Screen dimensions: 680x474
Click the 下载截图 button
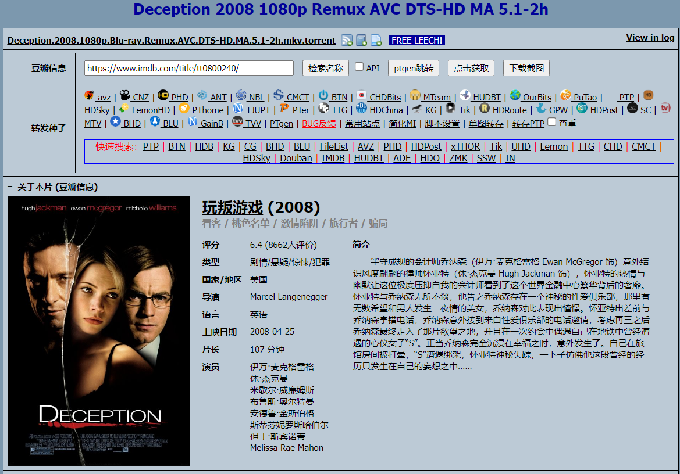click(x=526, y=68)
